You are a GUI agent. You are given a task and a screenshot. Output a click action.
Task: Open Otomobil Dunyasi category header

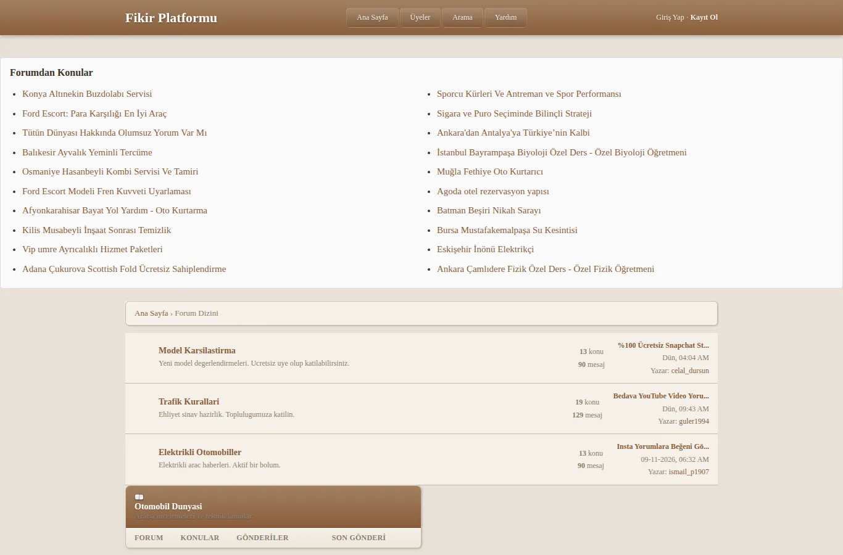coord(168,506)
